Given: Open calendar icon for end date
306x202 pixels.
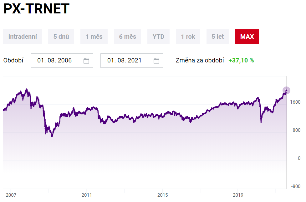Looking at the screenshot, I should coord(156,61).
